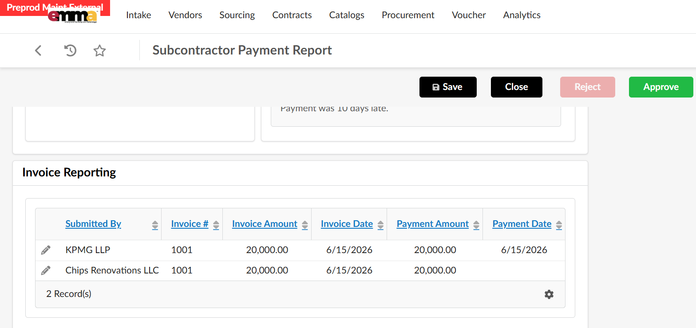The image size is (696, 328).
Task: Click invoice number 1001 in KPMG row
Action: 182,250
